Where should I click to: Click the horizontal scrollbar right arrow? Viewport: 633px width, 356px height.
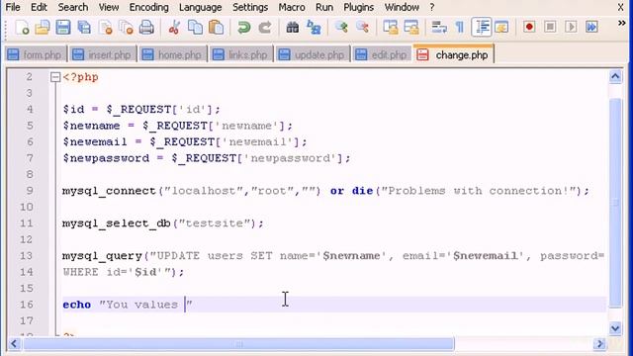599,344
